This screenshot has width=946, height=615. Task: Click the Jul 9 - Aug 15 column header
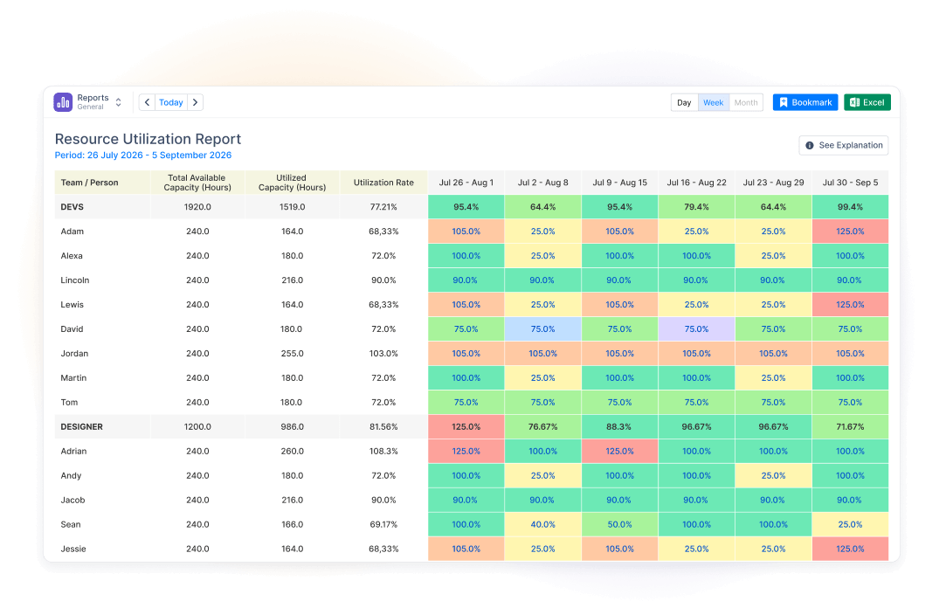pos(619,183)
